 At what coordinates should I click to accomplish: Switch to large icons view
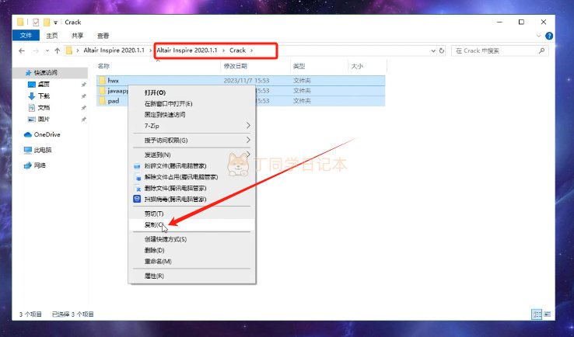(x=548, y=314)
